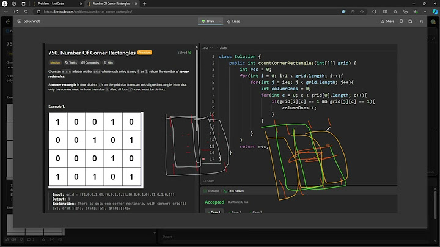This screenshot has height=247, width=440.
Task: Switch to the Test Result tab
Action: click(233, 191)
